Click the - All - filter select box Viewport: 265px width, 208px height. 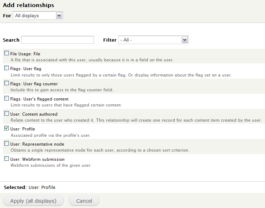tap(153, 40)
